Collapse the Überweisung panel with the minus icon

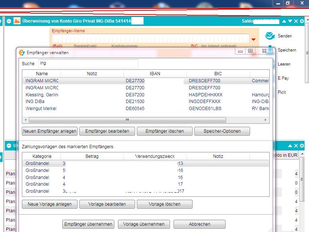tap(9, 21)
